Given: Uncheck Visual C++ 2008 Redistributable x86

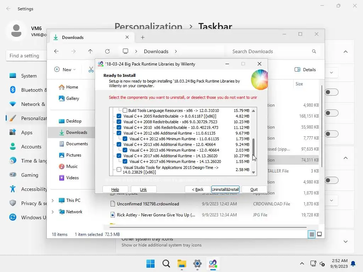Looking at the screenshot, I should (x=119, y=122).
